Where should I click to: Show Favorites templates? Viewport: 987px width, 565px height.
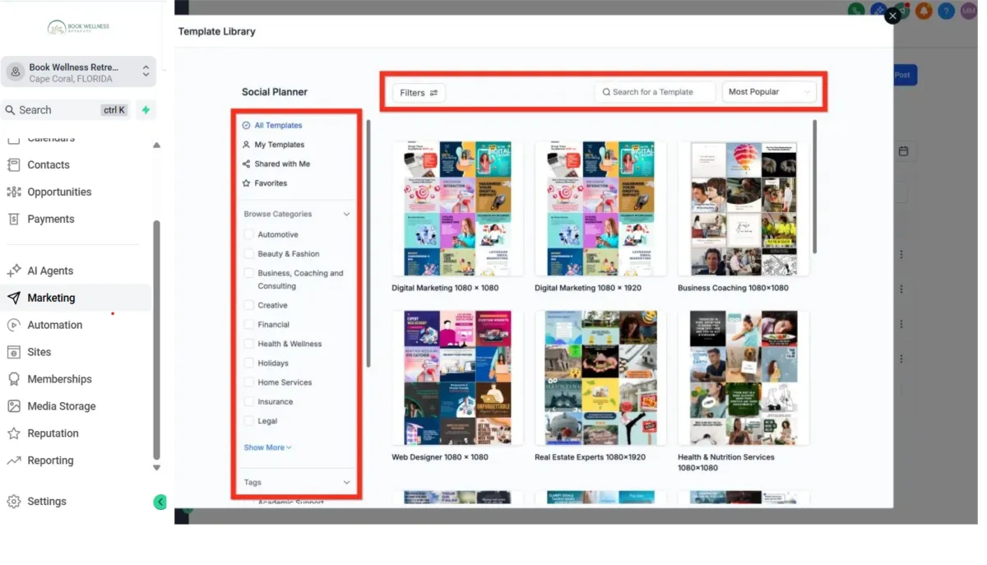coord(265,183)
